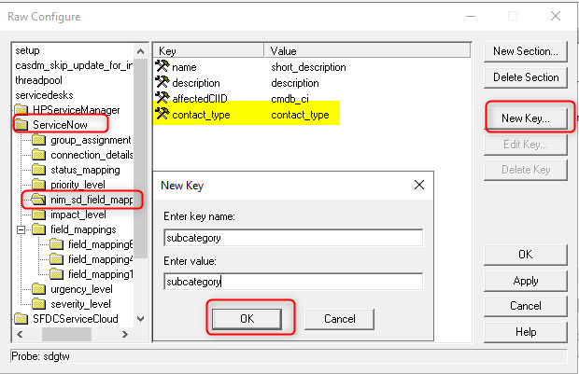Image resolution: width=579 pixels, height=374 pixels.
Task: Click Cancel in the Raw Configure sidebar
Action: [x=526, y=306]
